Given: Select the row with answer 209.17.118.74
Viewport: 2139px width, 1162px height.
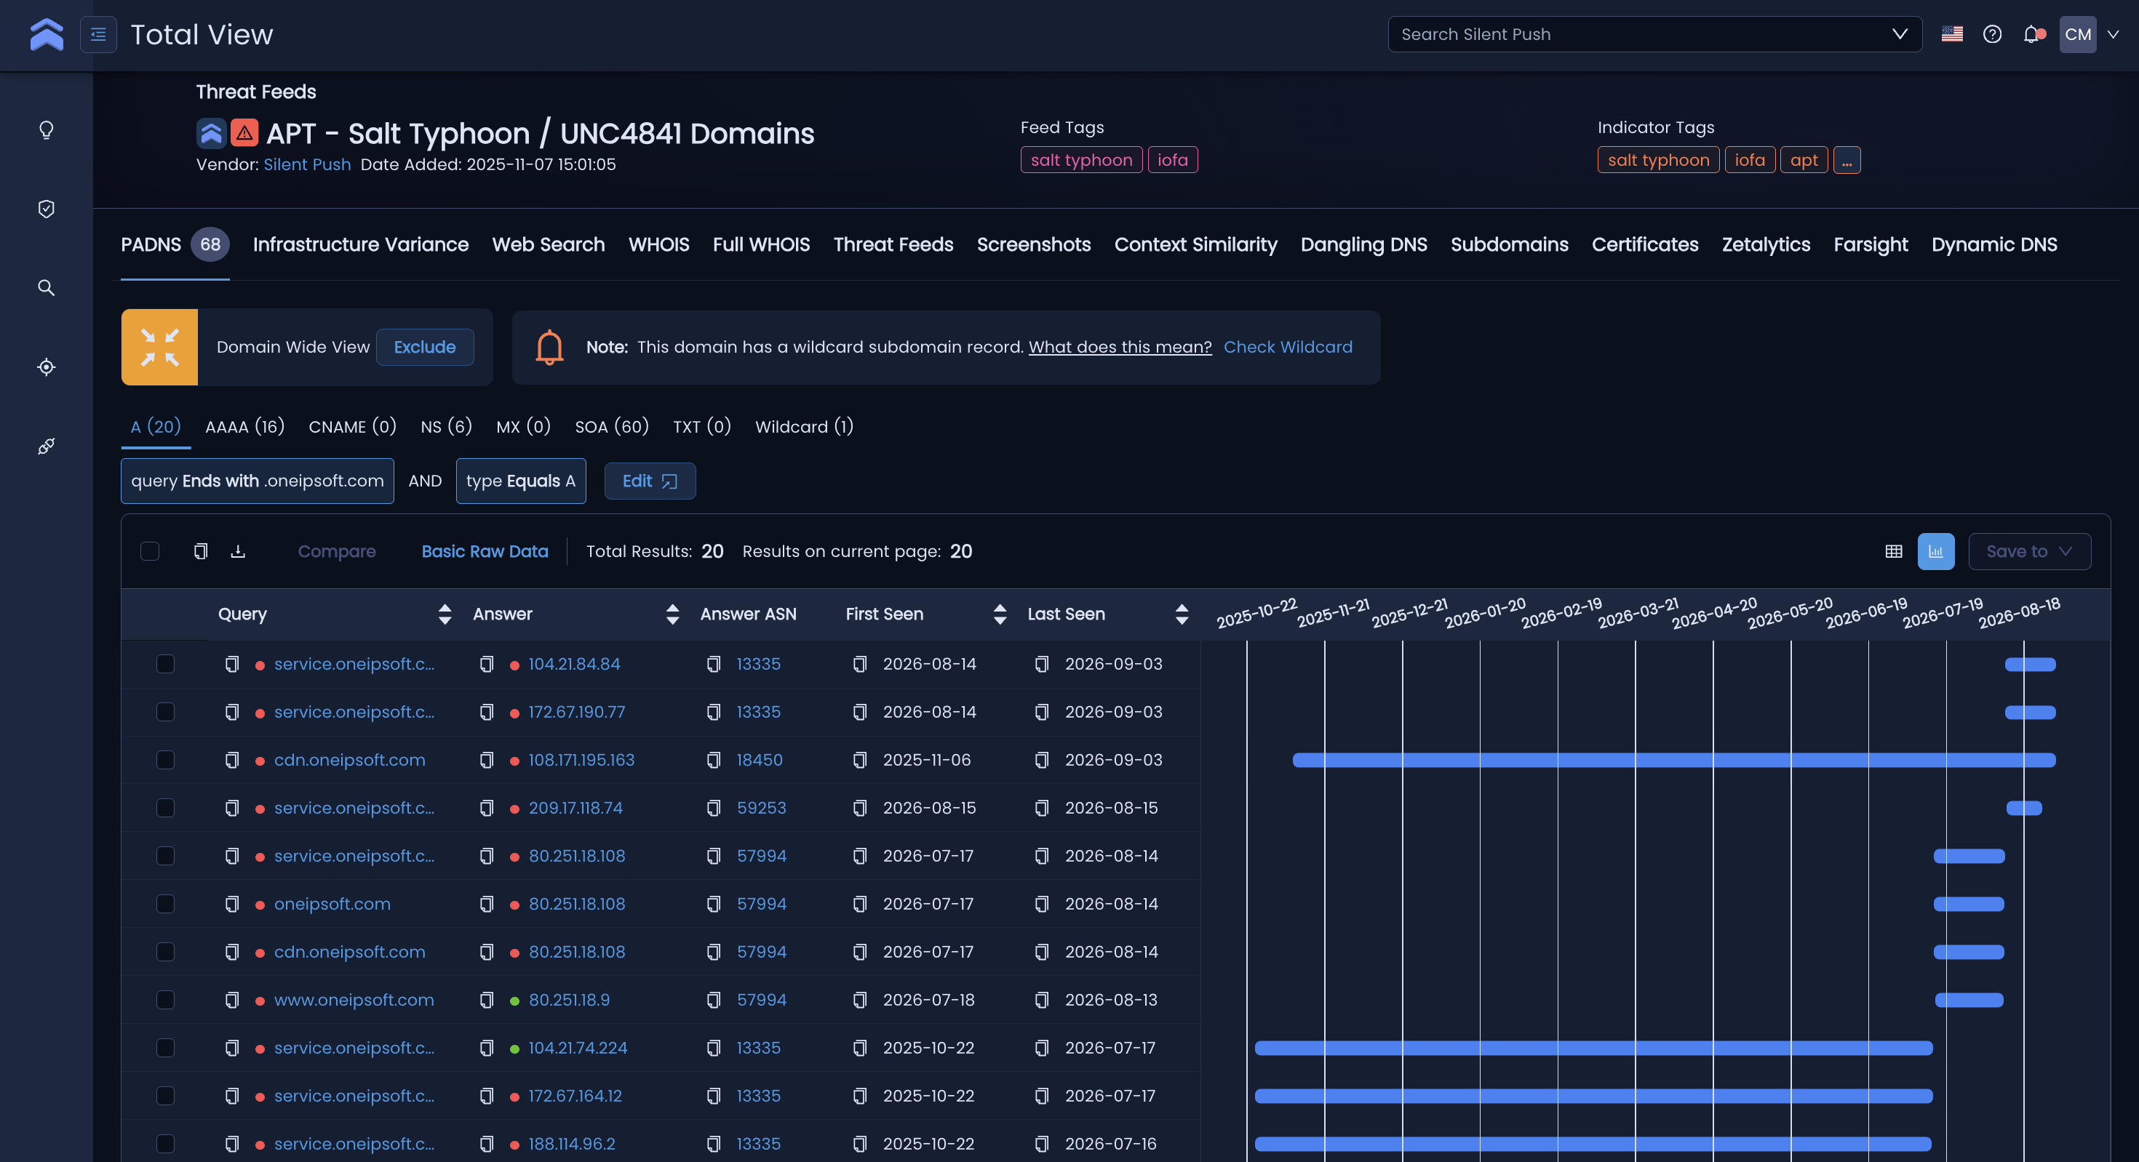Looking at the screenshot, I should pyautogui.click(x=165, y=809).
